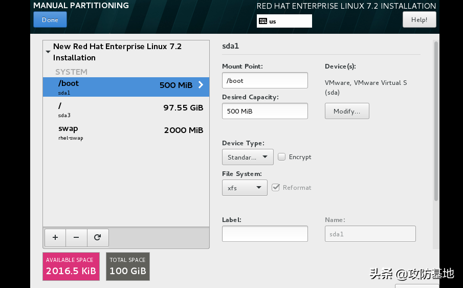Click the SYSTEM section header
Screen dimensions: 463x288
pos(72,72)
